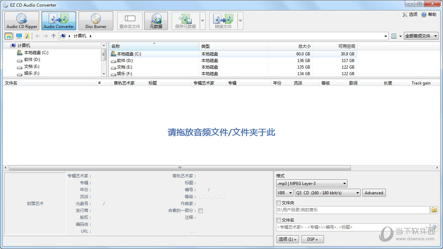This screenshot has width=443, height=249.
Task: Open the 全部音频文件 filter dropdown
Action: 421,36
